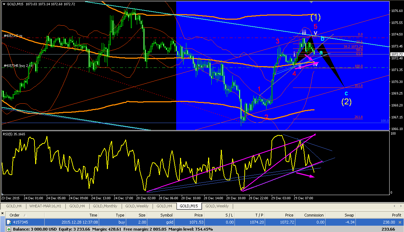404x232 pixels.
Task: Select the red wave 3 label
Action: pos(277,41)
